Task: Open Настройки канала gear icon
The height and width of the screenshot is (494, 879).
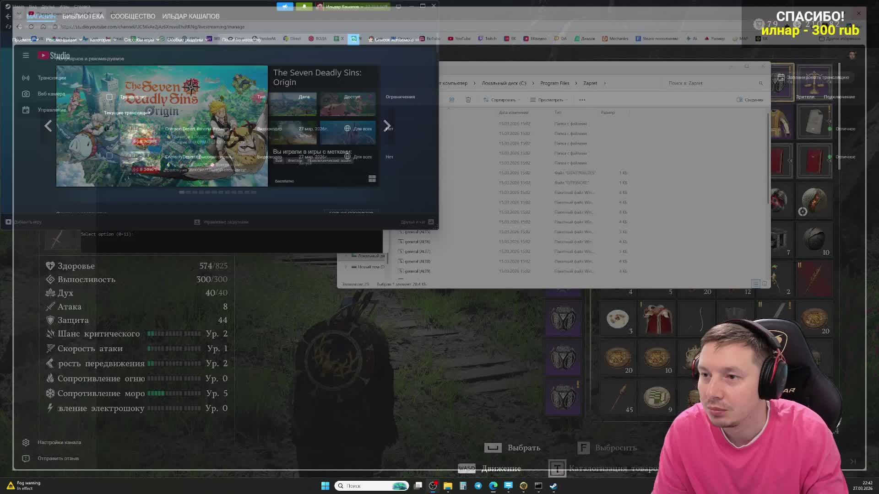Action: 26,442
